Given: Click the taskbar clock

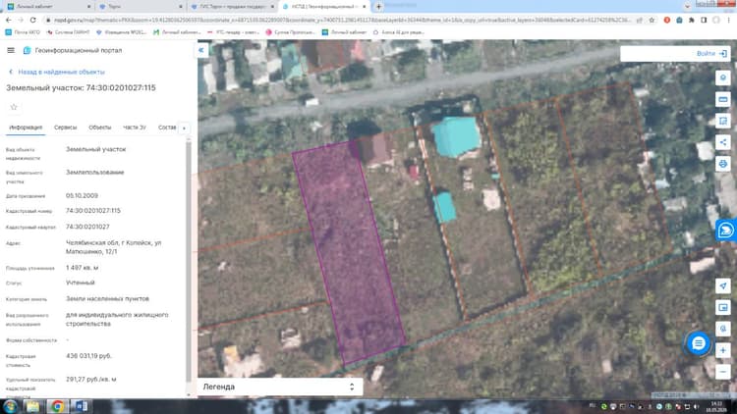Looking at the screenshot, I should (716, 406).
